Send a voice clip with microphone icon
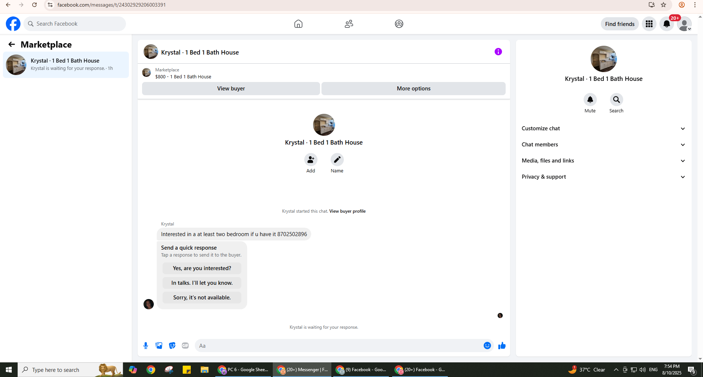This screenshot has width=703, height=377. pyautogui.click(x=146, y=346)
